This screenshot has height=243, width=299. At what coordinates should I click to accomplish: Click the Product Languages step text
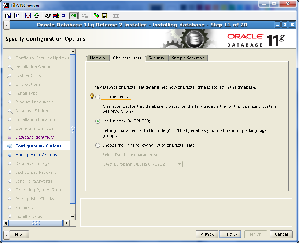(x=34, y=102)
